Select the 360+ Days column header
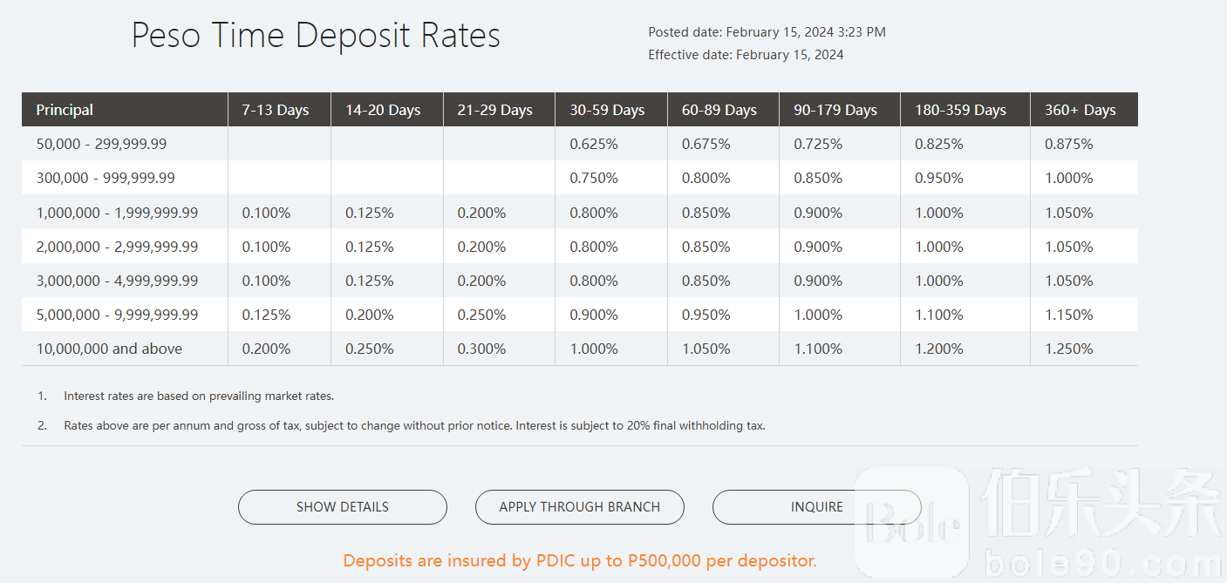 1080,110
